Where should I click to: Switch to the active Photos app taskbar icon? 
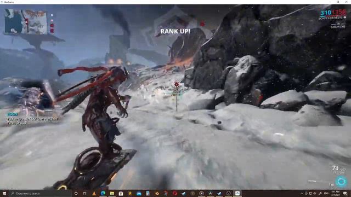[237, 193]
